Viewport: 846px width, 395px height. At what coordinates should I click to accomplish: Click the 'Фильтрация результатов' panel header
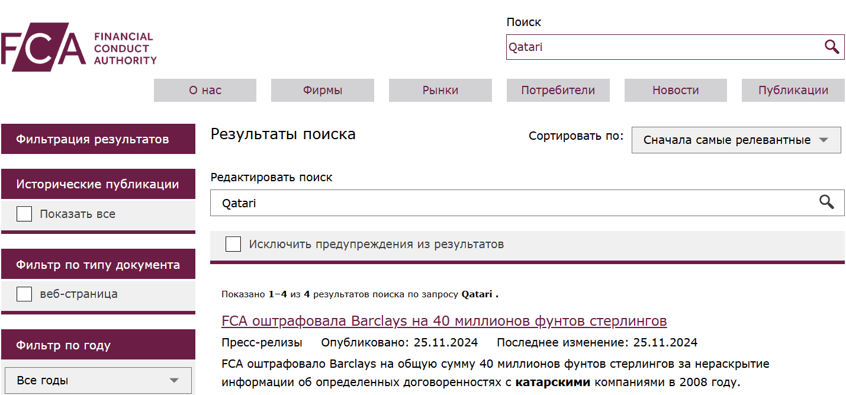tap(98, 139)
